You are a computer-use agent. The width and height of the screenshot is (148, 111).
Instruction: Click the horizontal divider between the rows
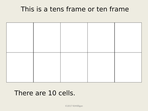coord(74,52)
